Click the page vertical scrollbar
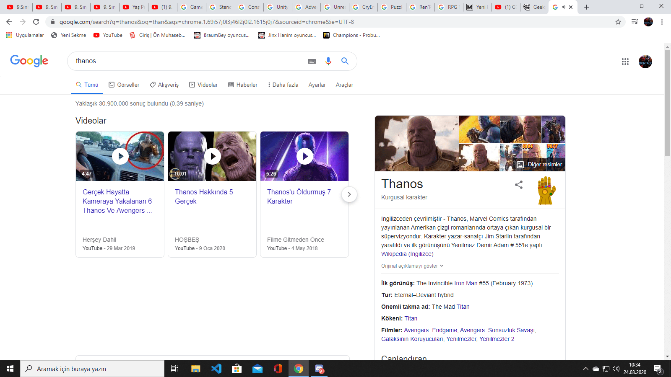Screen dimensions: 671x377 (667, 103)
